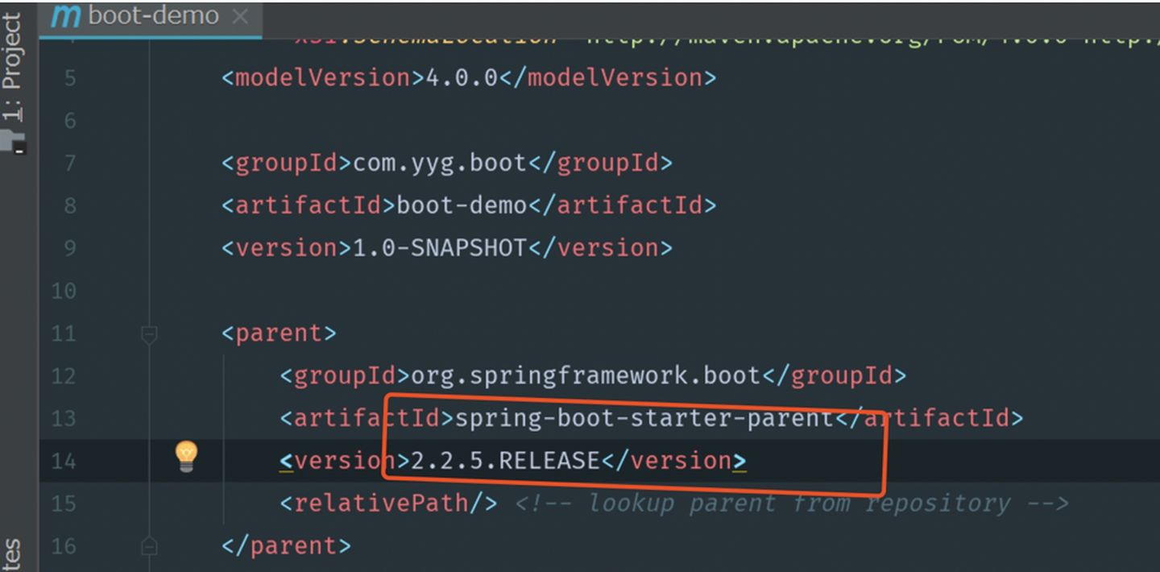Click the com.yyg.boot groupId value
This screenshot has width=1160, height=572.
pyautogui.click(x=440, y=164)
